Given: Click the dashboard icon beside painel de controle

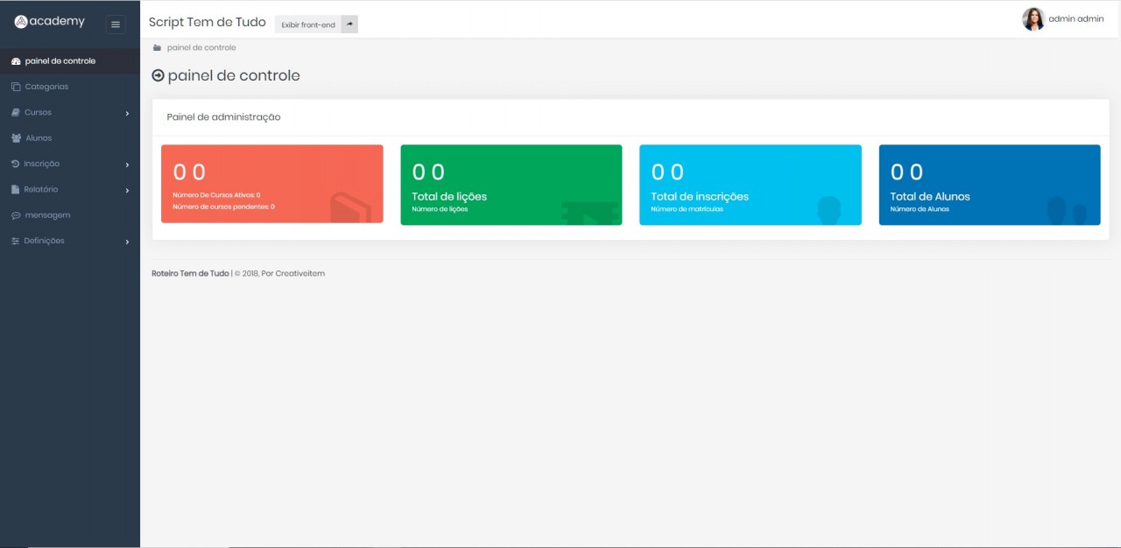Looking at the screenshot, I should pos(16,61).
